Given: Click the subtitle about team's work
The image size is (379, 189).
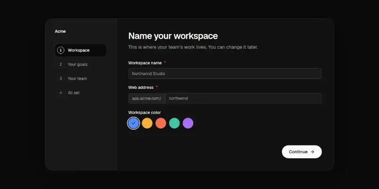Looking at the screenshot, I should click(x=193, y=47).
